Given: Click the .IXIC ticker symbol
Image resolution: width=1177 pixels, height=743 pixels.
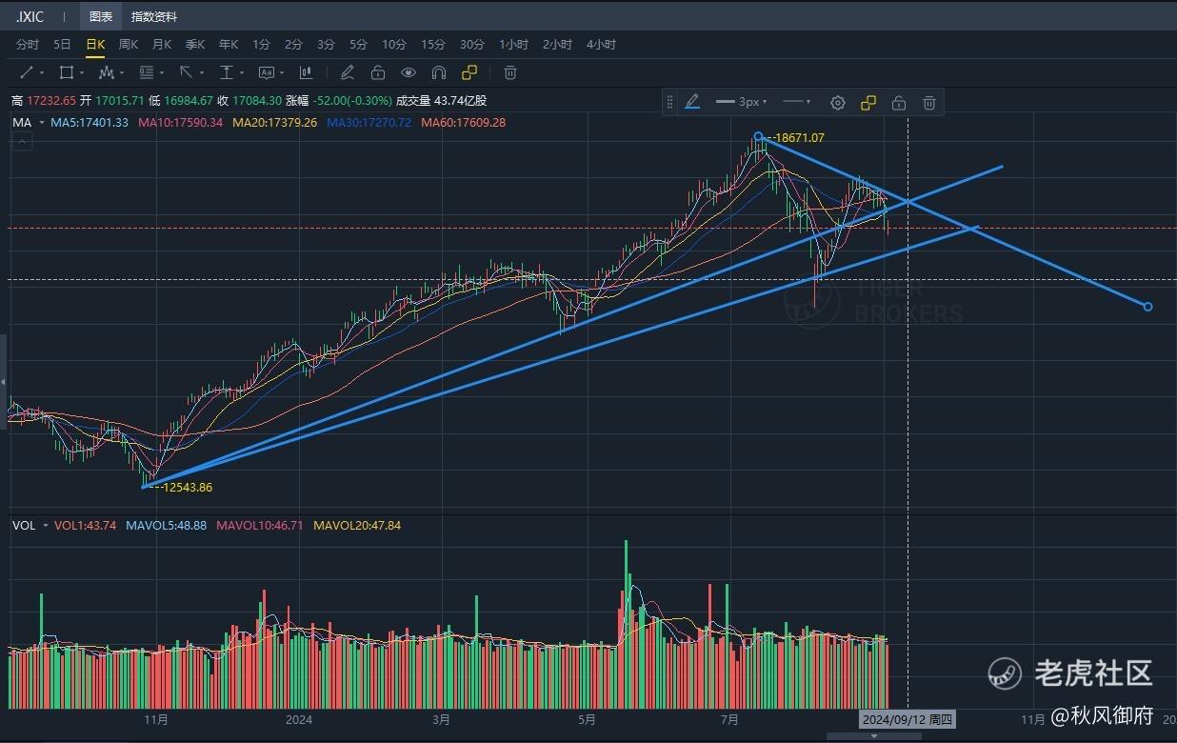Looking at the screenshot, I should click(x=30, y=17).
